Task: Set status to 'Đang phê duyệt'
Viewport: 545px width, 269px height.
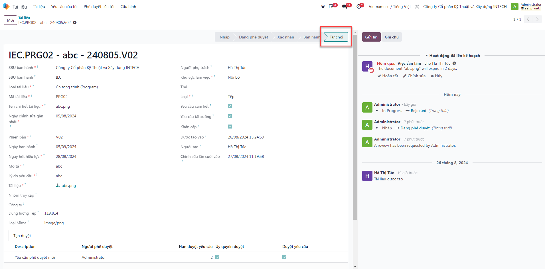Action: [254, 37]
